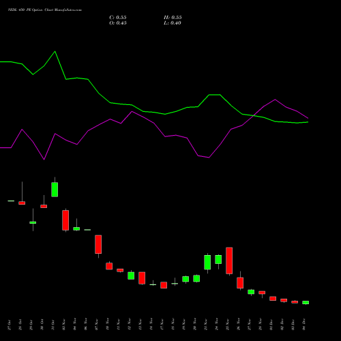Click the open value 'O: 0.45'
Image resolution: width=341 pixels, height=341 pixels.
(118, 23)
